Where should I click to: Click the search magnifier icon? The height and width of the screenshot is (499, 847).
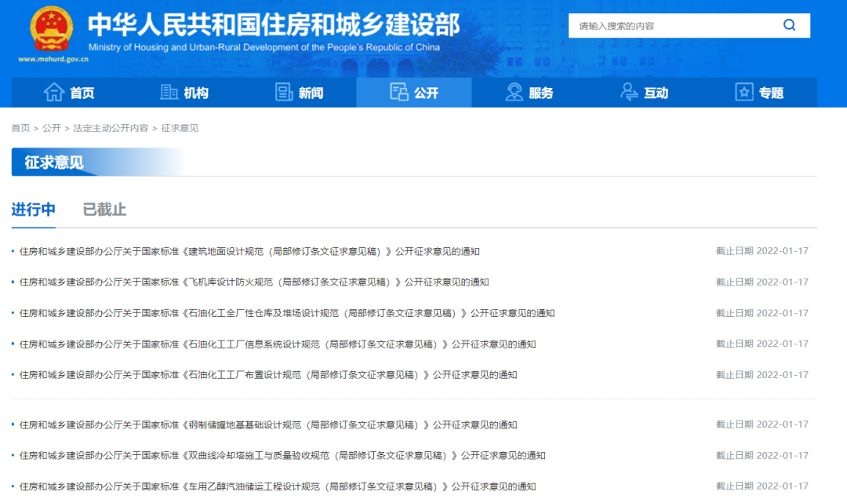[789, 25]
